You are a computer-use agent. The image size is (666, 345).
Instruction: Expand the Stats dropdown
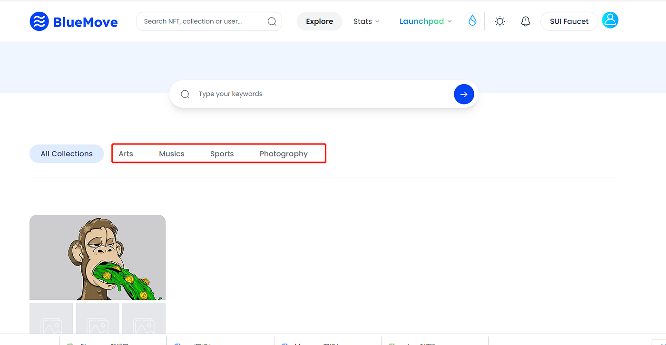coord(366,21)
